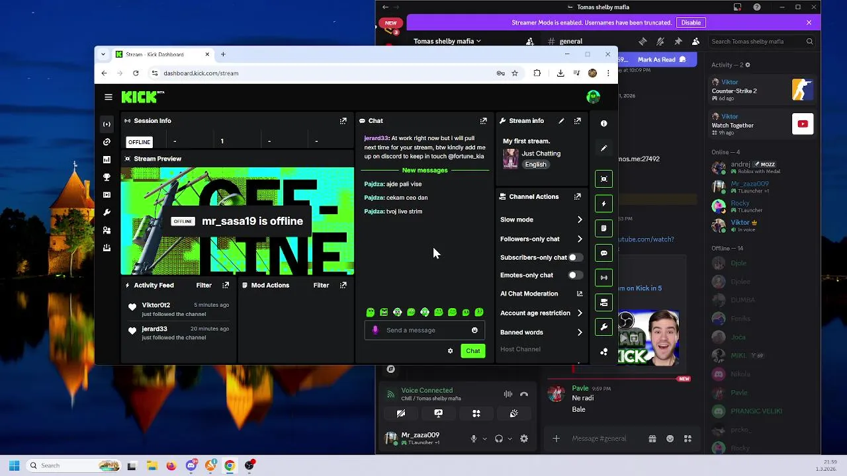Pop out the Channel Actions panel
The width and height of the screenshot is (847, 476).
point(577,196)
